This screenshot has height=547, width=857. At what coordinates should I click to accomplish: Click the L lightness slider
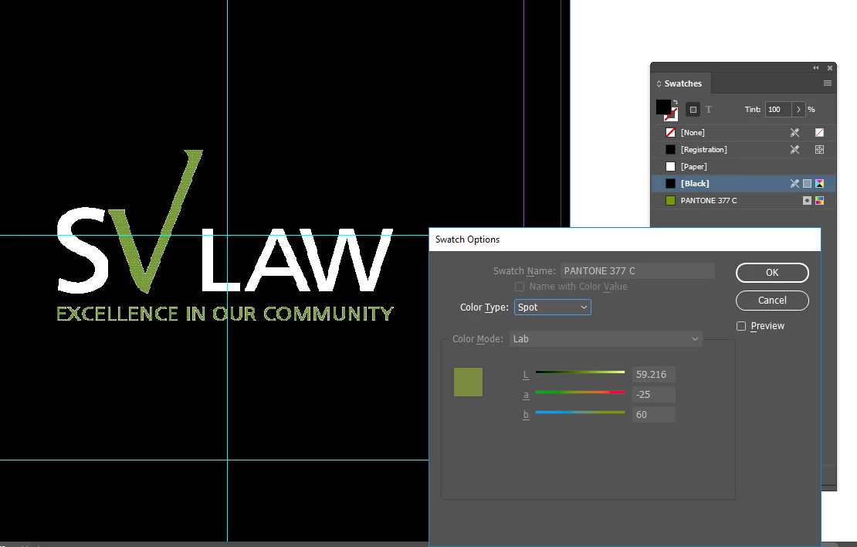[580, 372]
